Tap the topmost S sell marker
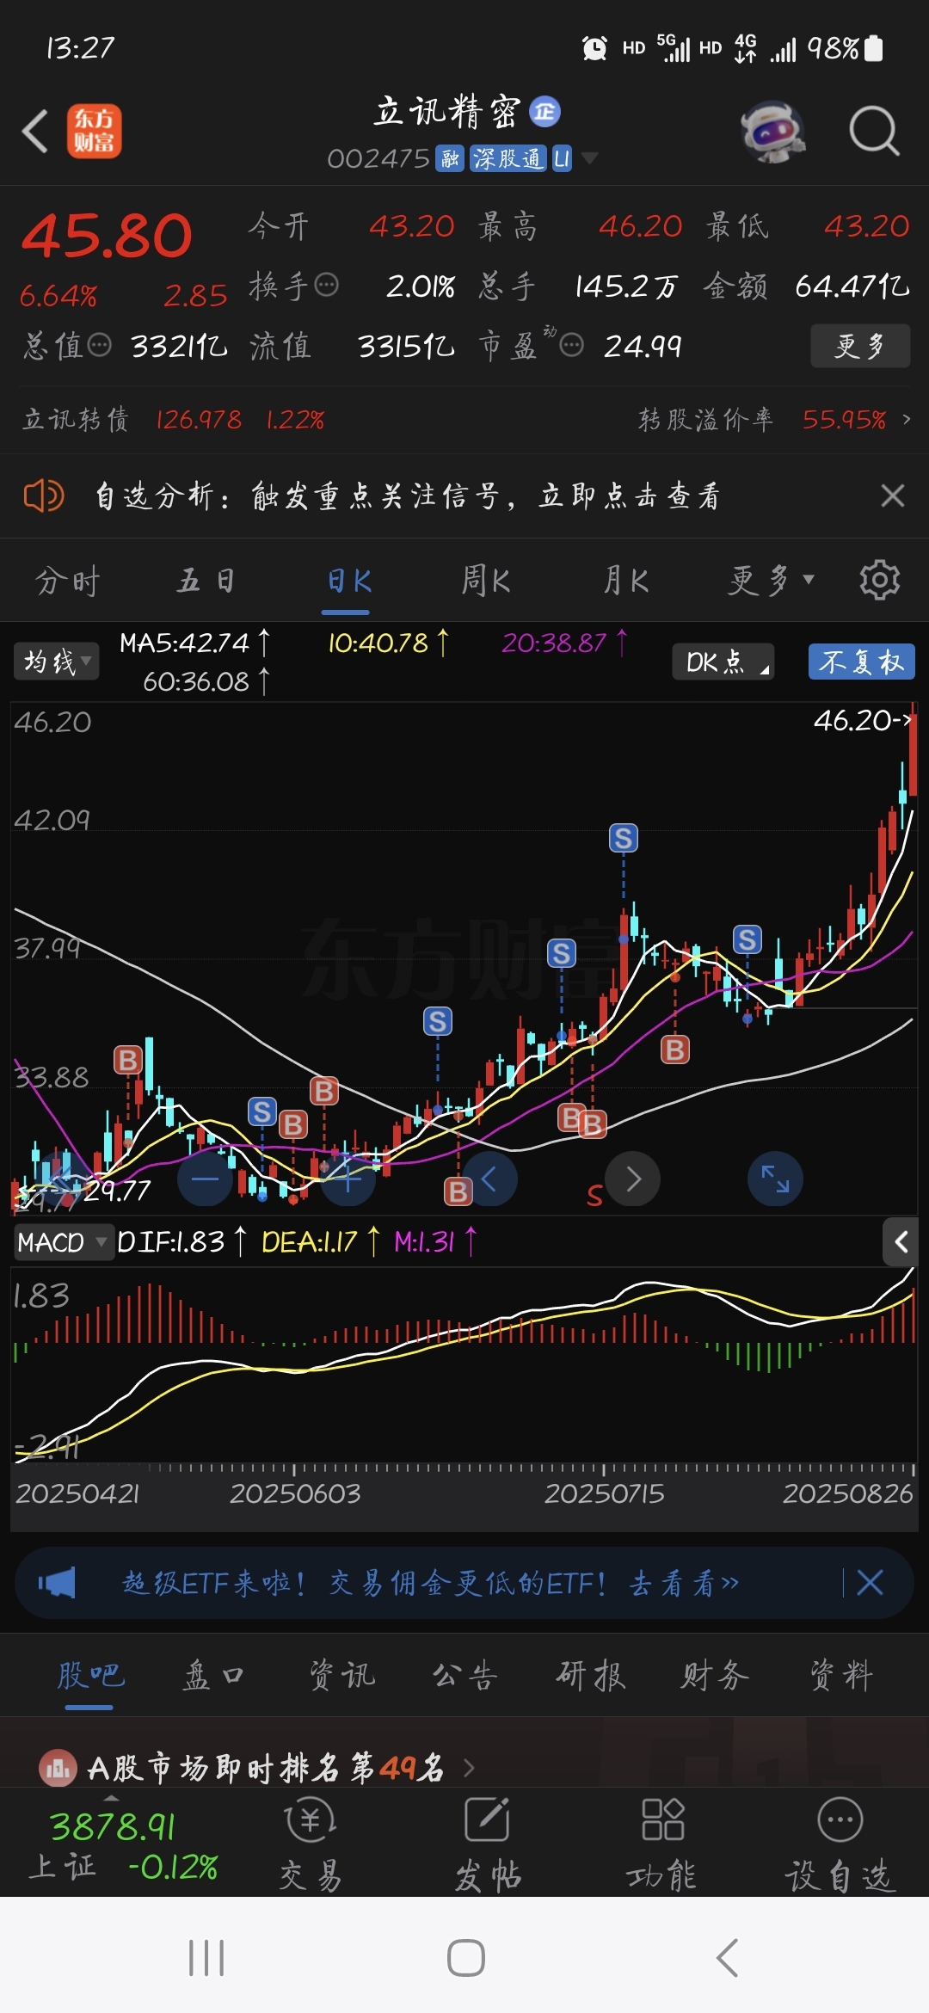The width and height of the screenshot is (929, 2013). [624, 838]
